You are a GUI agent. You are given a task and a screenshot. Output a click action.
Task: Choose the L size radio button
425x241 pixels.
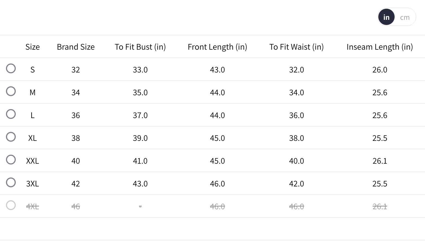point(11,114)
